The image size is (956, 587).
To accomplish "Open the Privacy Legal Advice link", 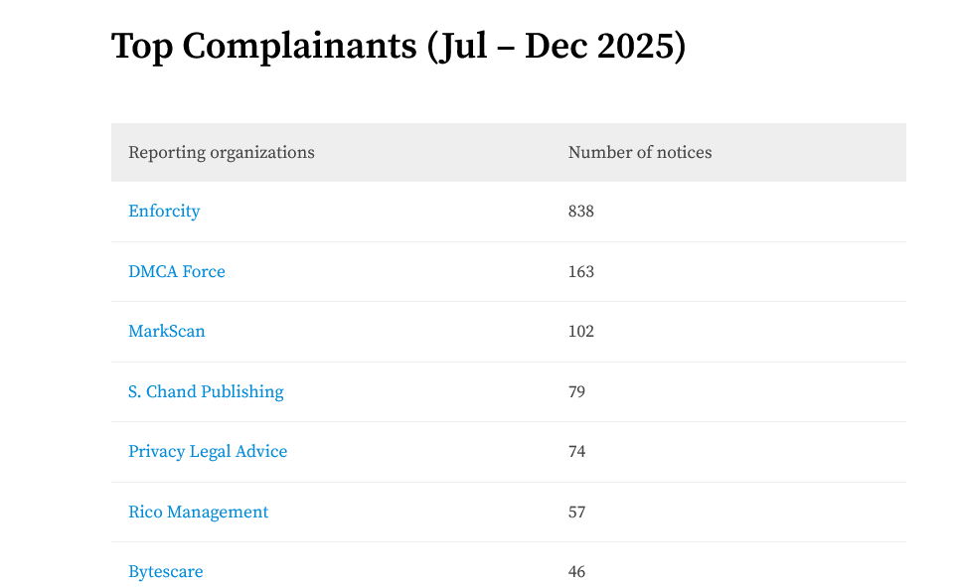I will pos(208,452).
